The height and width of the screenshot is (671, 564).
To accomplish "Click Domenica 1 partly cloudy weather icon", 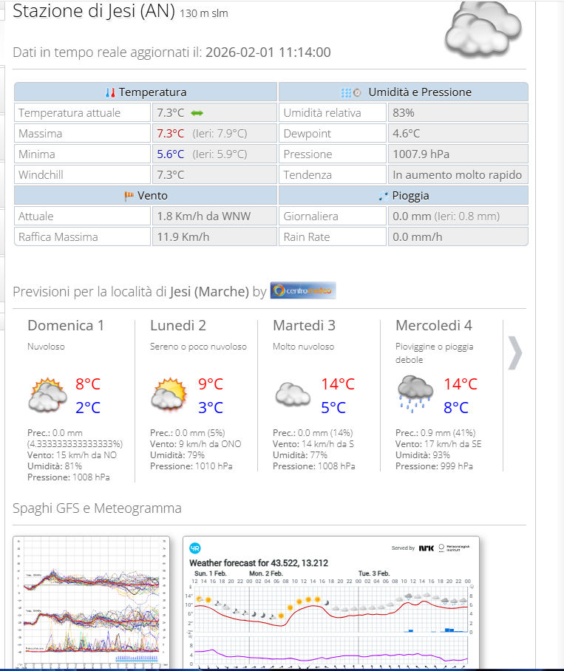I will (47, 395).
